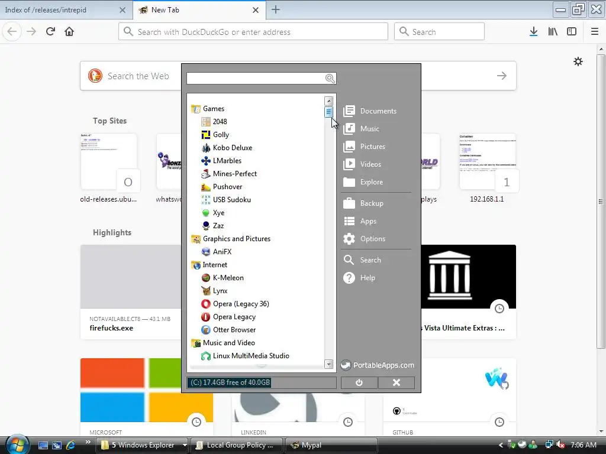Click the magnifier icon in menu search box
The height and width of the screenshot is (454, 606).
[330, 79]
